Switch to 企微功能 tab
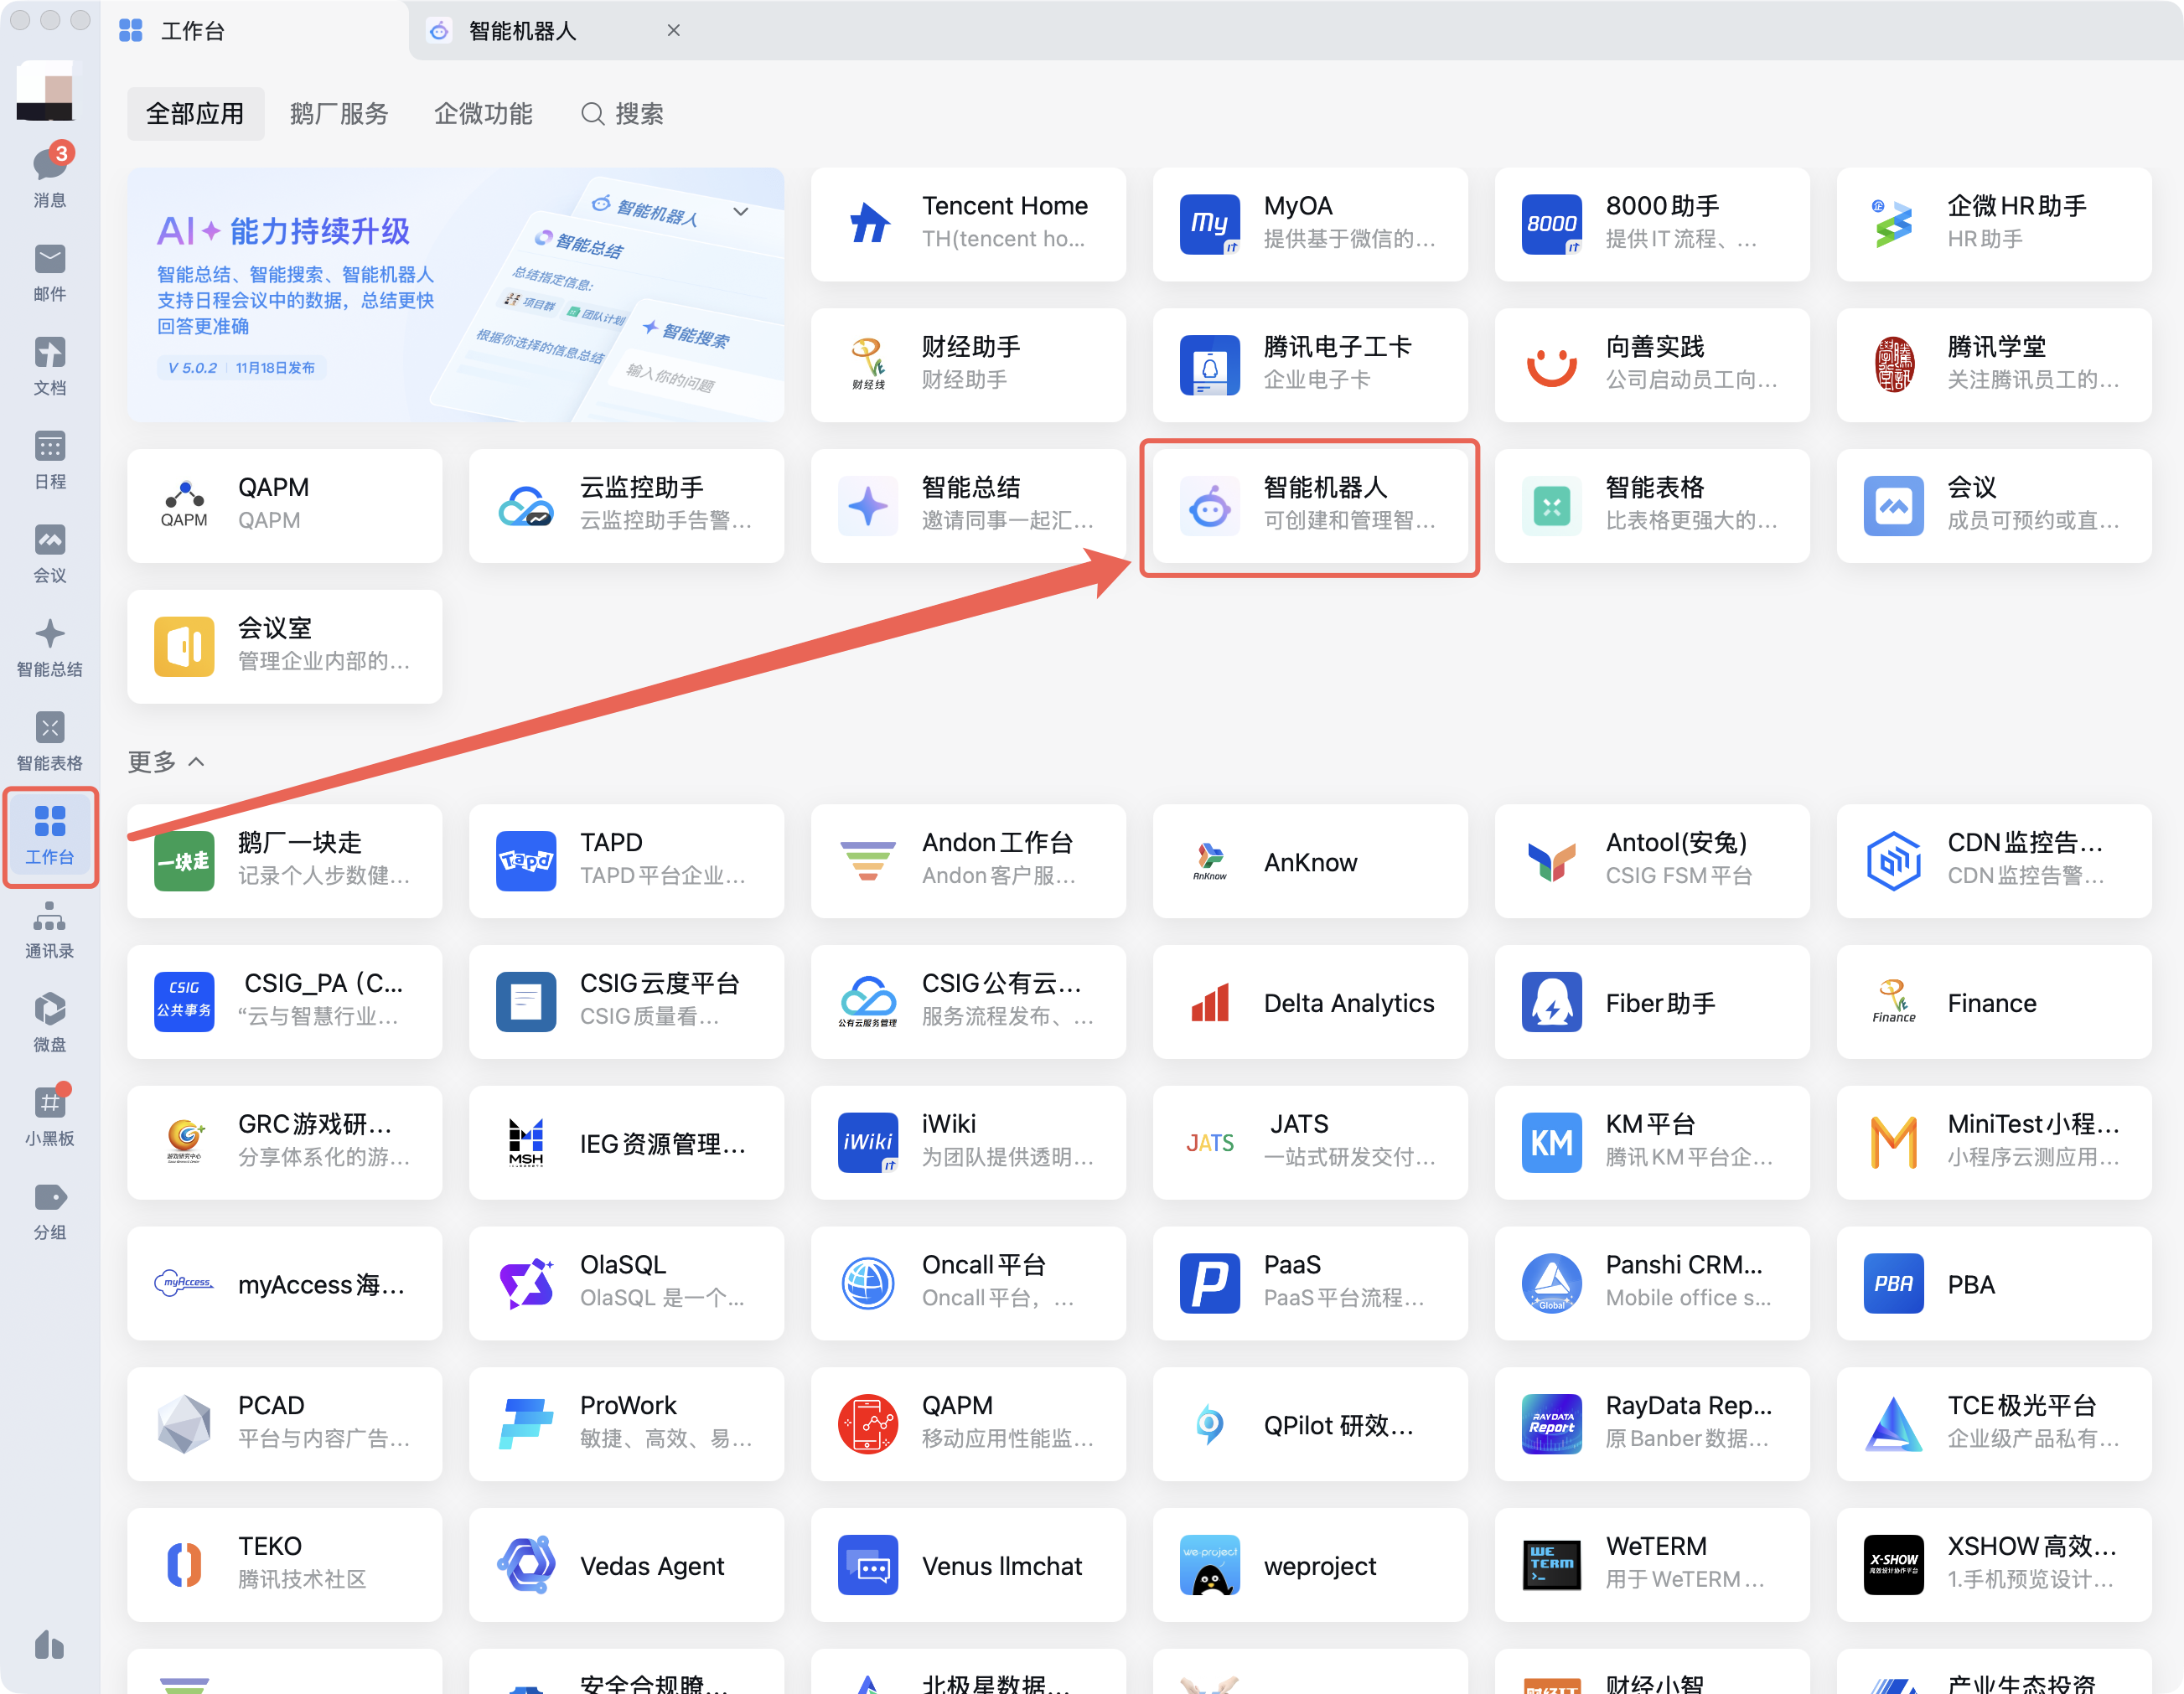 pyautogui.click(x=483, y=114)
